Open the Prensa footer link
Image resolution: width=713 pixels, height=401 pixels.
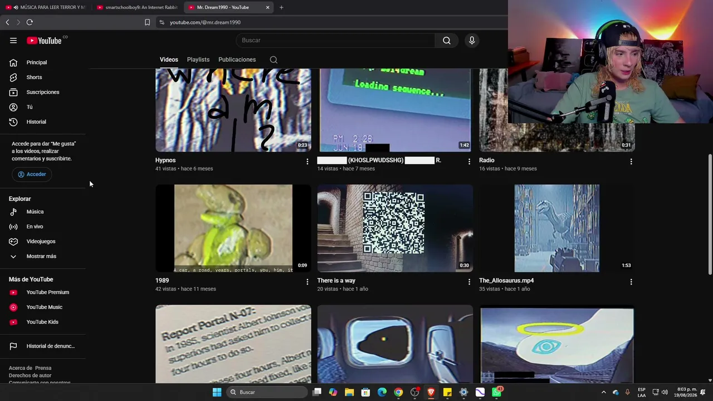(43, 368)
